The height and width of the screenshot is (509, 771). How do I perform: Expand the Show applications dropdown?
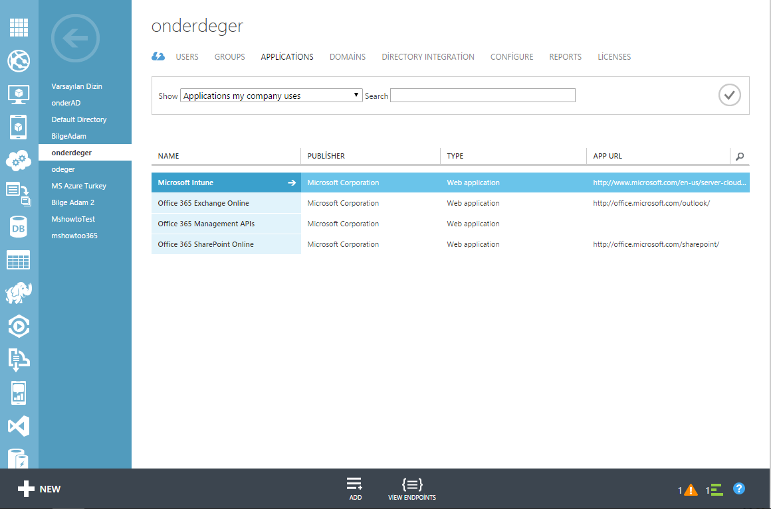click(x=271, y=96)
